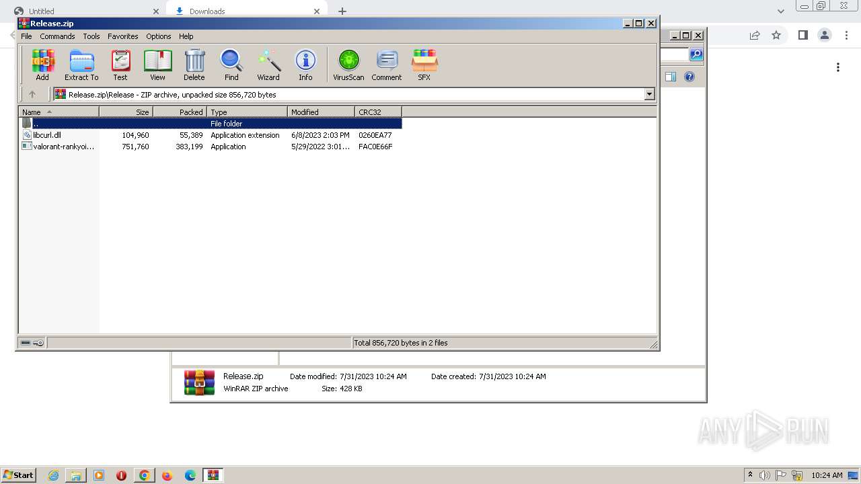Click the Delete trash can icon
Screen dimensions: 861x484
[194, 65]
